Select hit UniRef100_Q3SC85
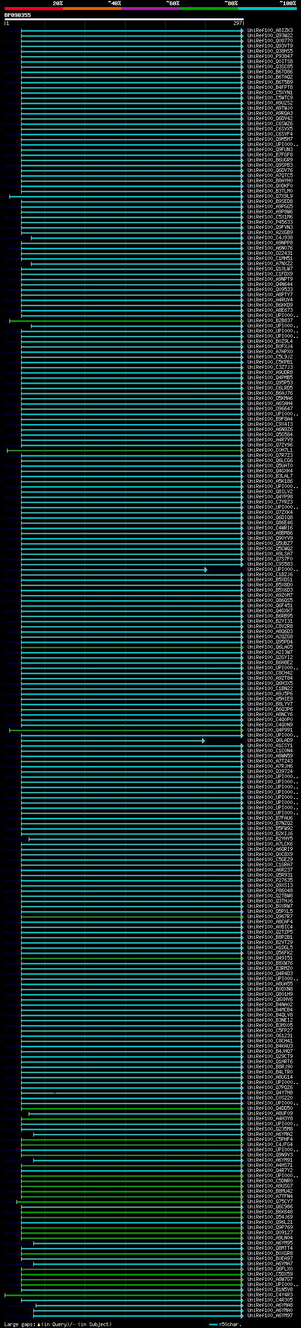This screenshot has width=301, height=1328. click(270, 66)
